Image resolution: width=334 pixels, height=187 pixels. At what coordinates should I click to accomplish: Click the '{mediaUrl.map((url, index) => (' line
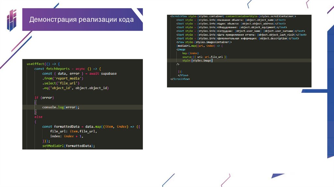199,46
